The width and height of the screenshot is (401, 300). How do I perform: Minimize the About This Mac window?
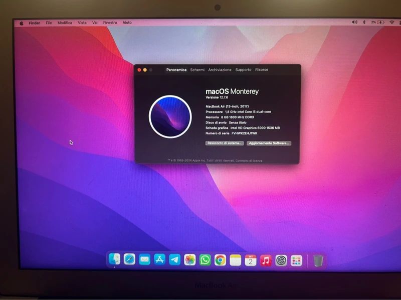(x=145, y=69)
